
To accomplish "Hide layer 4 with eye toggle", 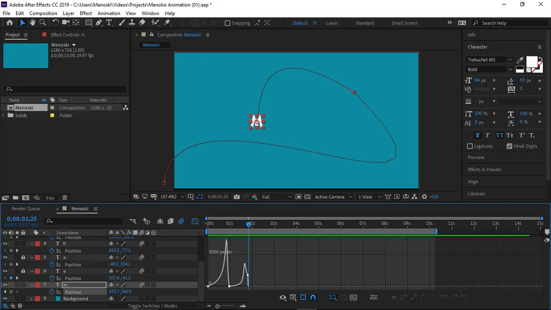I will pos(5,244).
